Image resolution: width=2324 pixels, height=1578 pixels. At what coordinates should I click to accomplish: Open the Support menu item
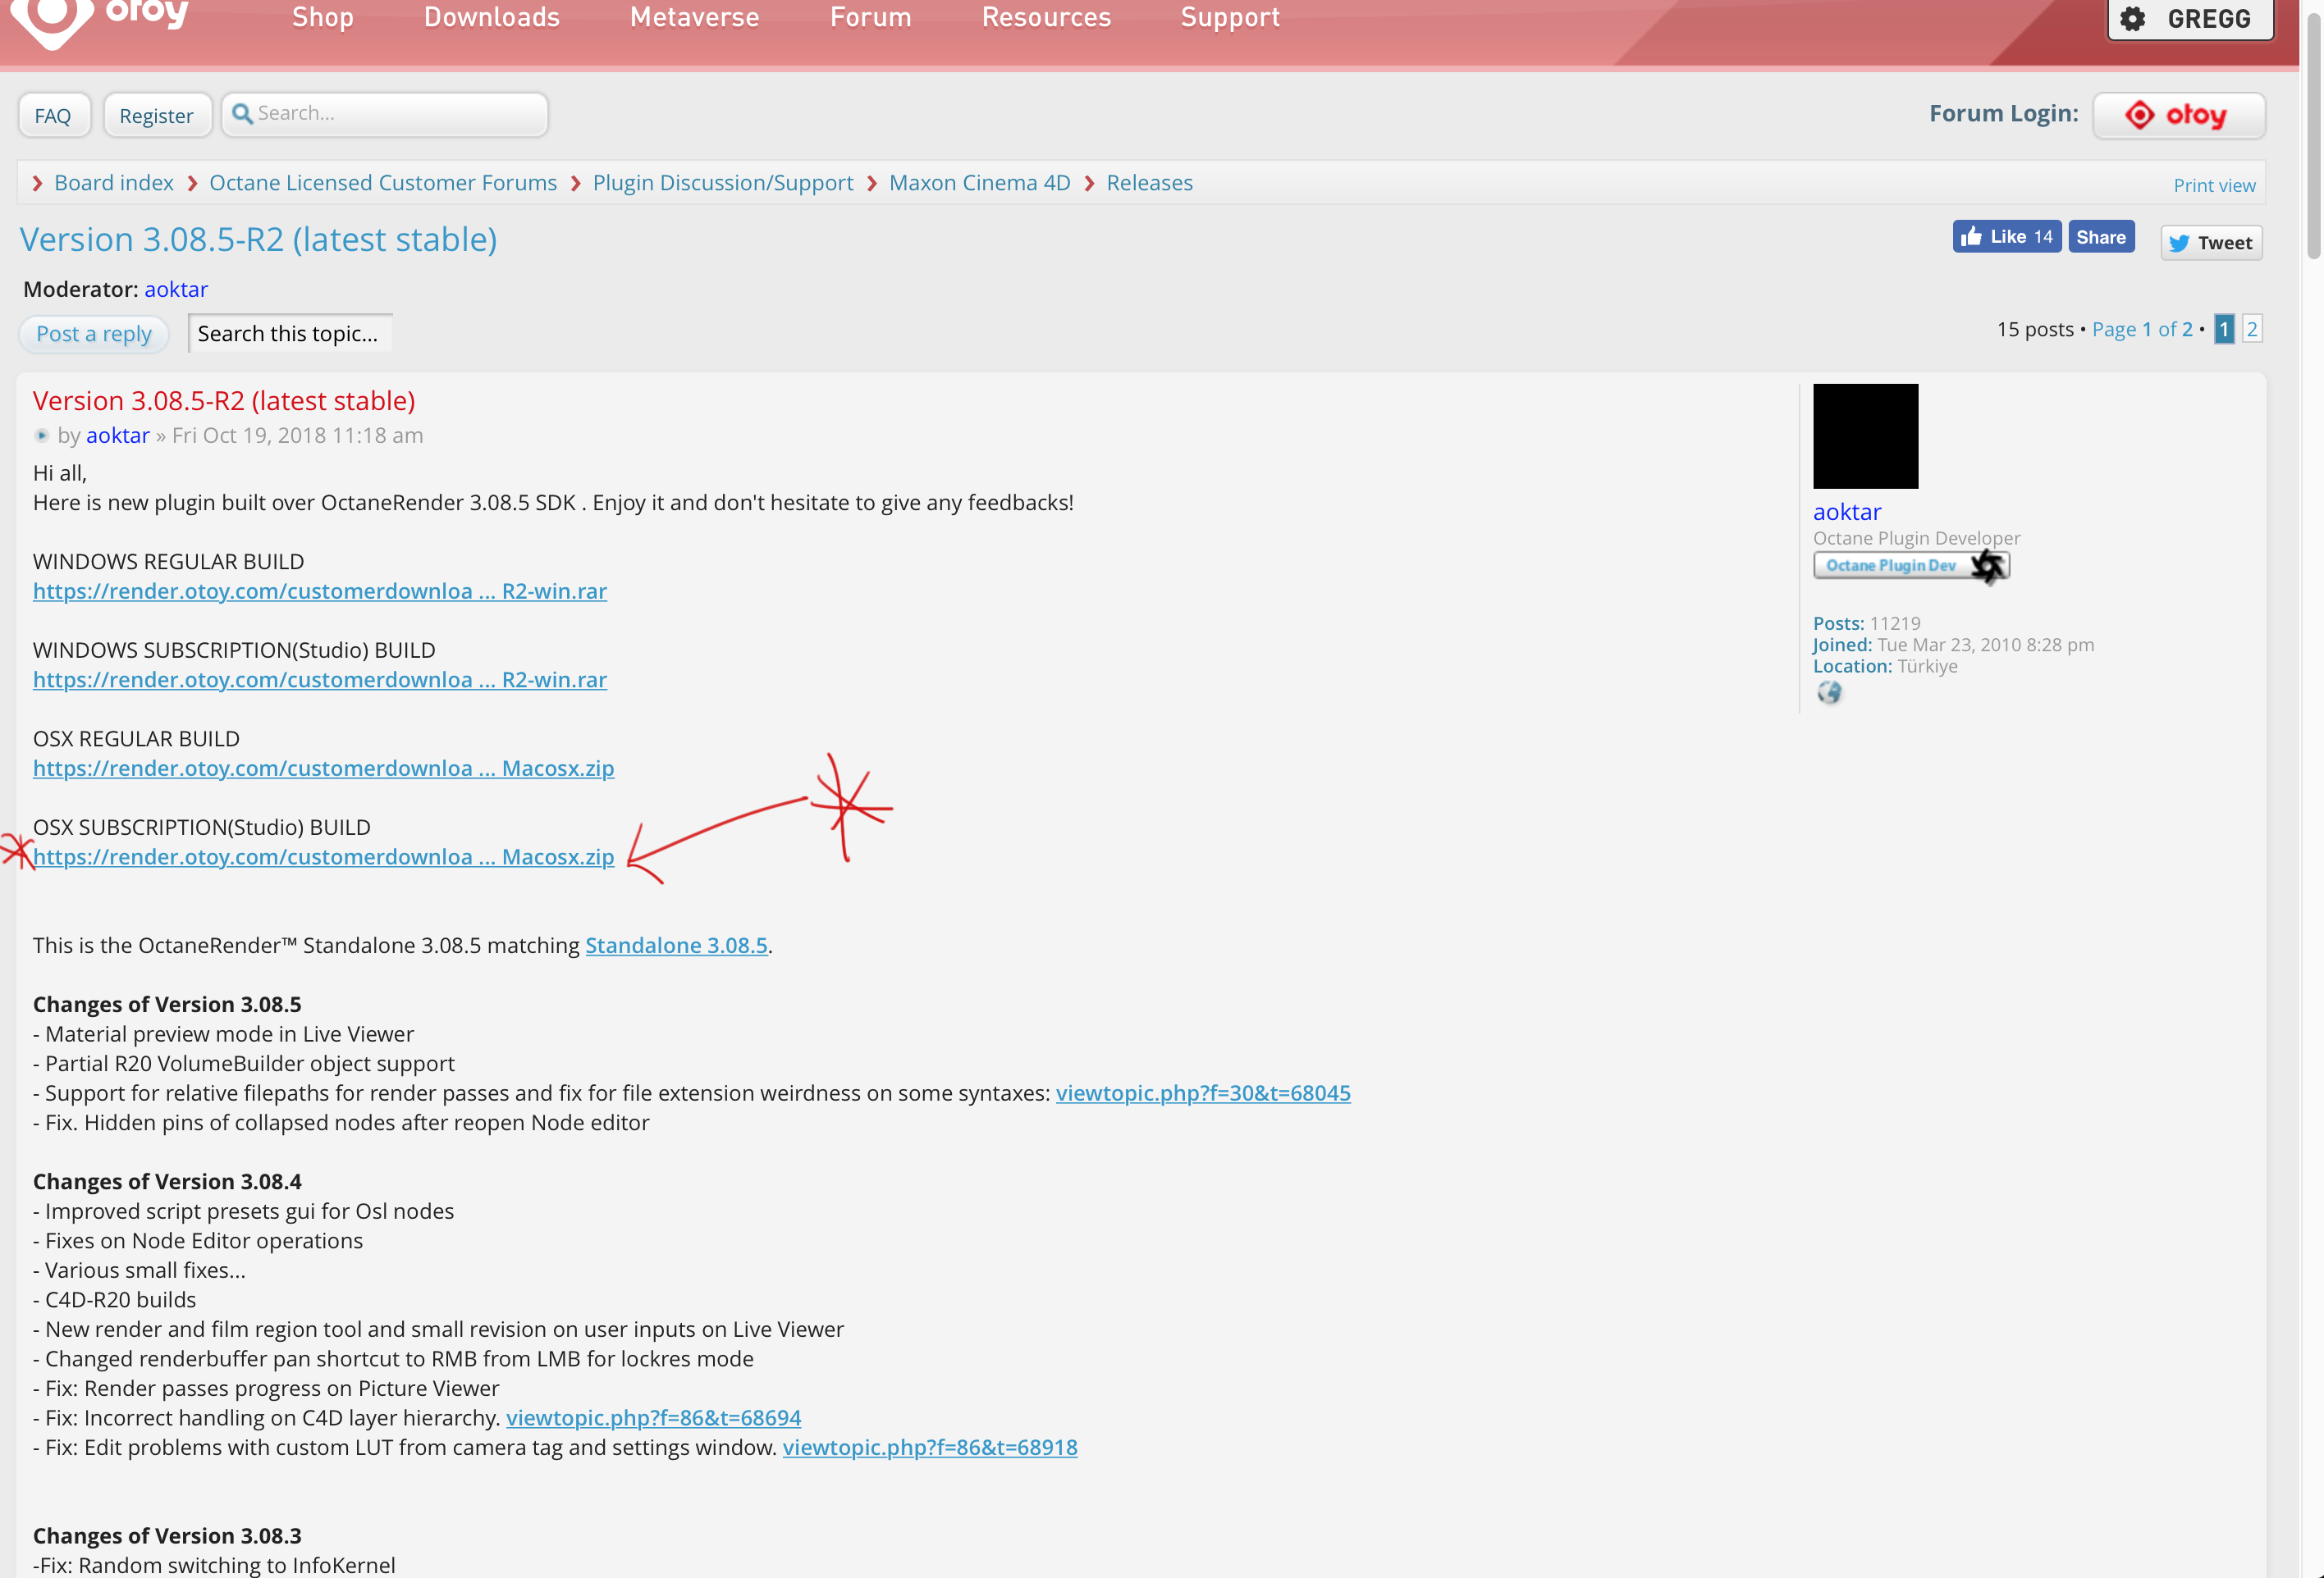[1229, 18]
